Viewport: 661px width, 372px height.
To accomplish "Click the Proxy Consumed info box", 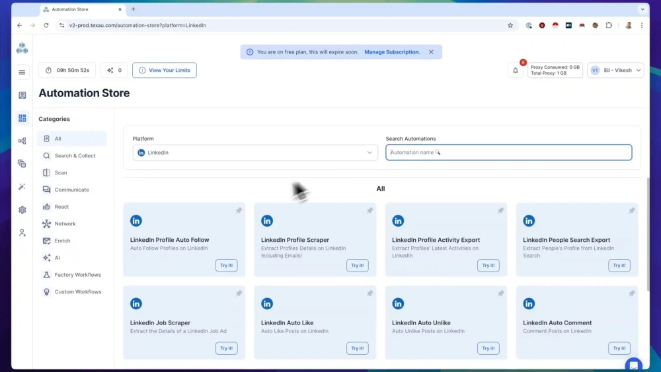I will coord(555,70).
